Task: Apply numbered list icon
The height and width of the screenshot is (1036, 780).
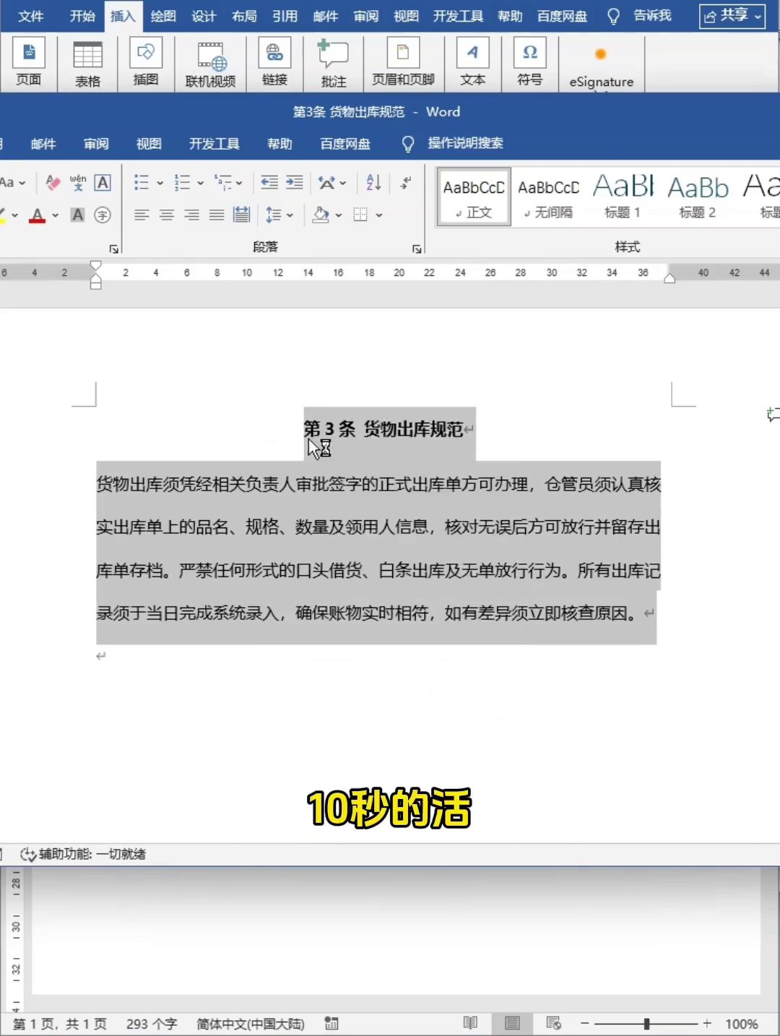Action: pyautogui.click(x=182, y=183)
